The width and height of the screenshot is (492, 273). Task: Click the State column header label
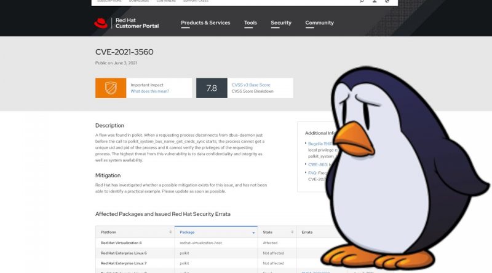tap(268, 233)
